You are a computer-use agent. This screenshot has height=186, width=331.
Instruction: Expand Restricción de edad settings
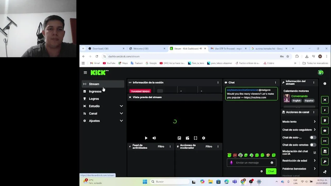point(315,161)
